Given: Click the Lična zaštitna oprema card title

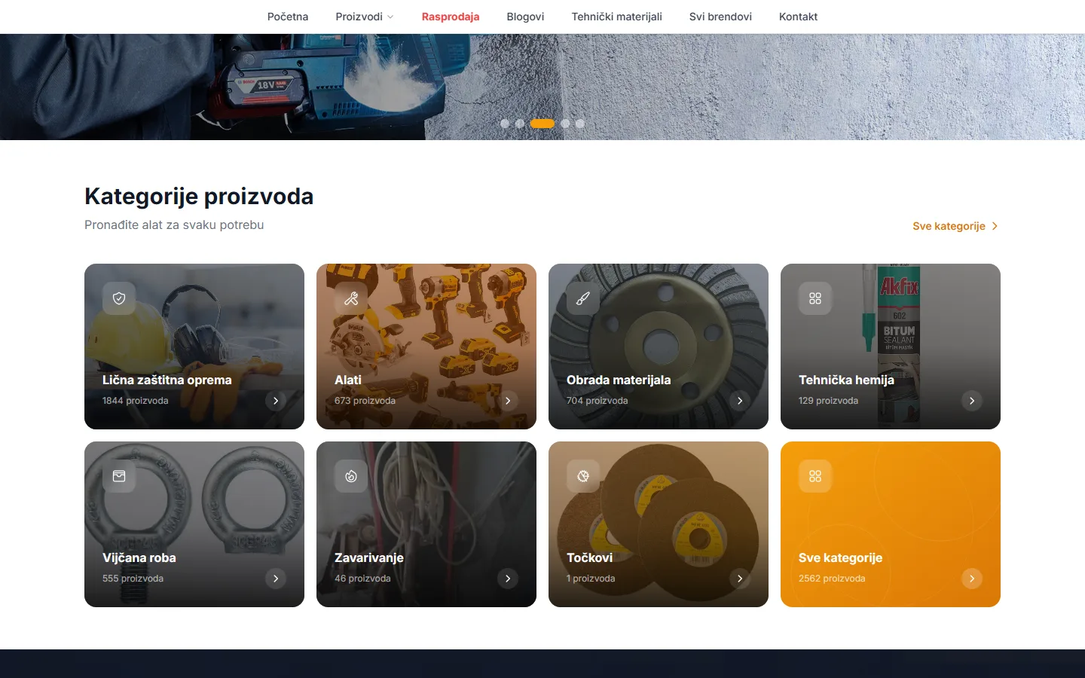Looking at the screenshot, I should (167, 380).
